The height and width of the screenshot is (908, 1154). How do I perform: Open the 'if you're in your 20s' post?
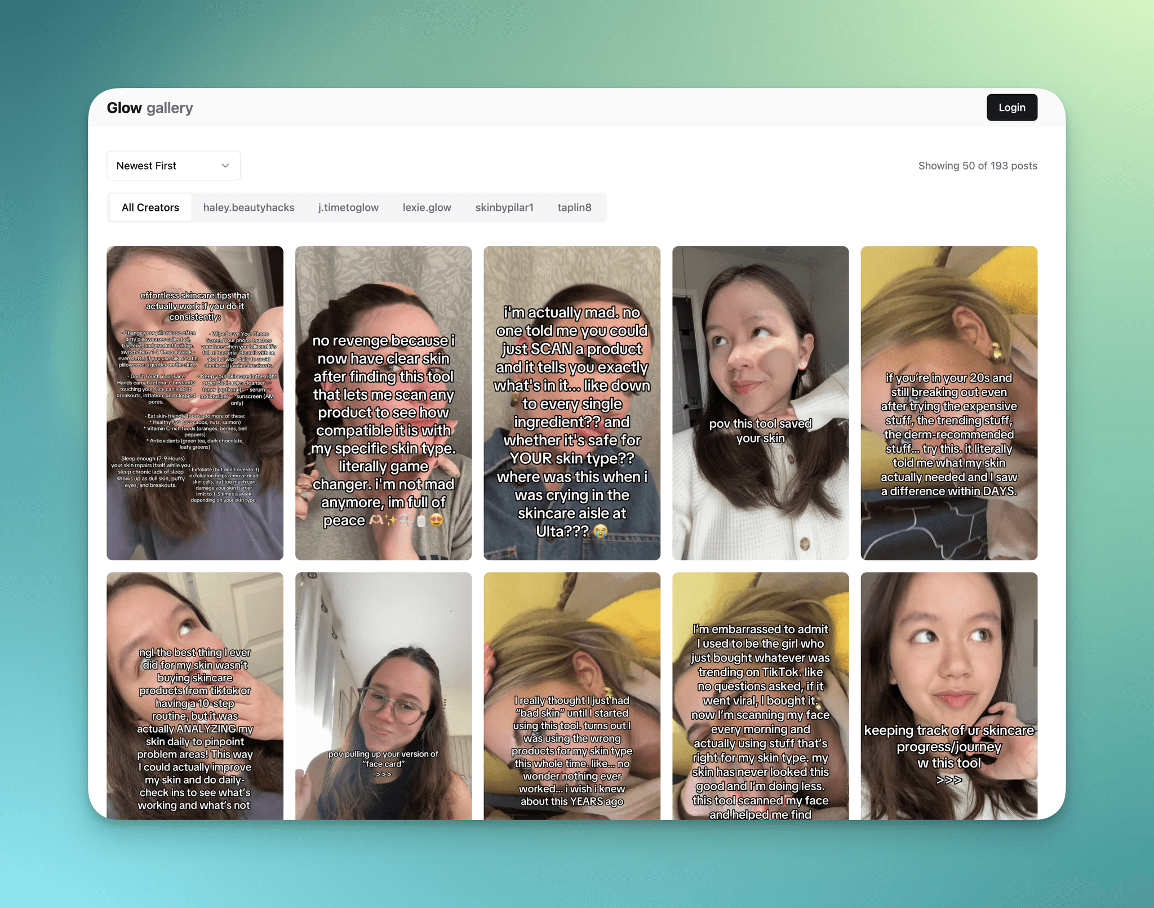[x=948, y=403]
